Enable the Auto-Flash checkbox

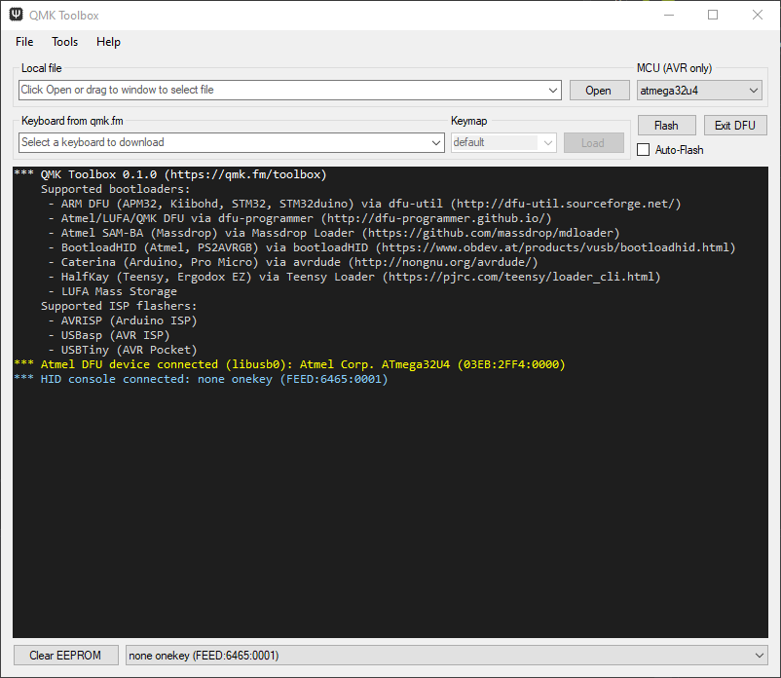coord(644,149)
